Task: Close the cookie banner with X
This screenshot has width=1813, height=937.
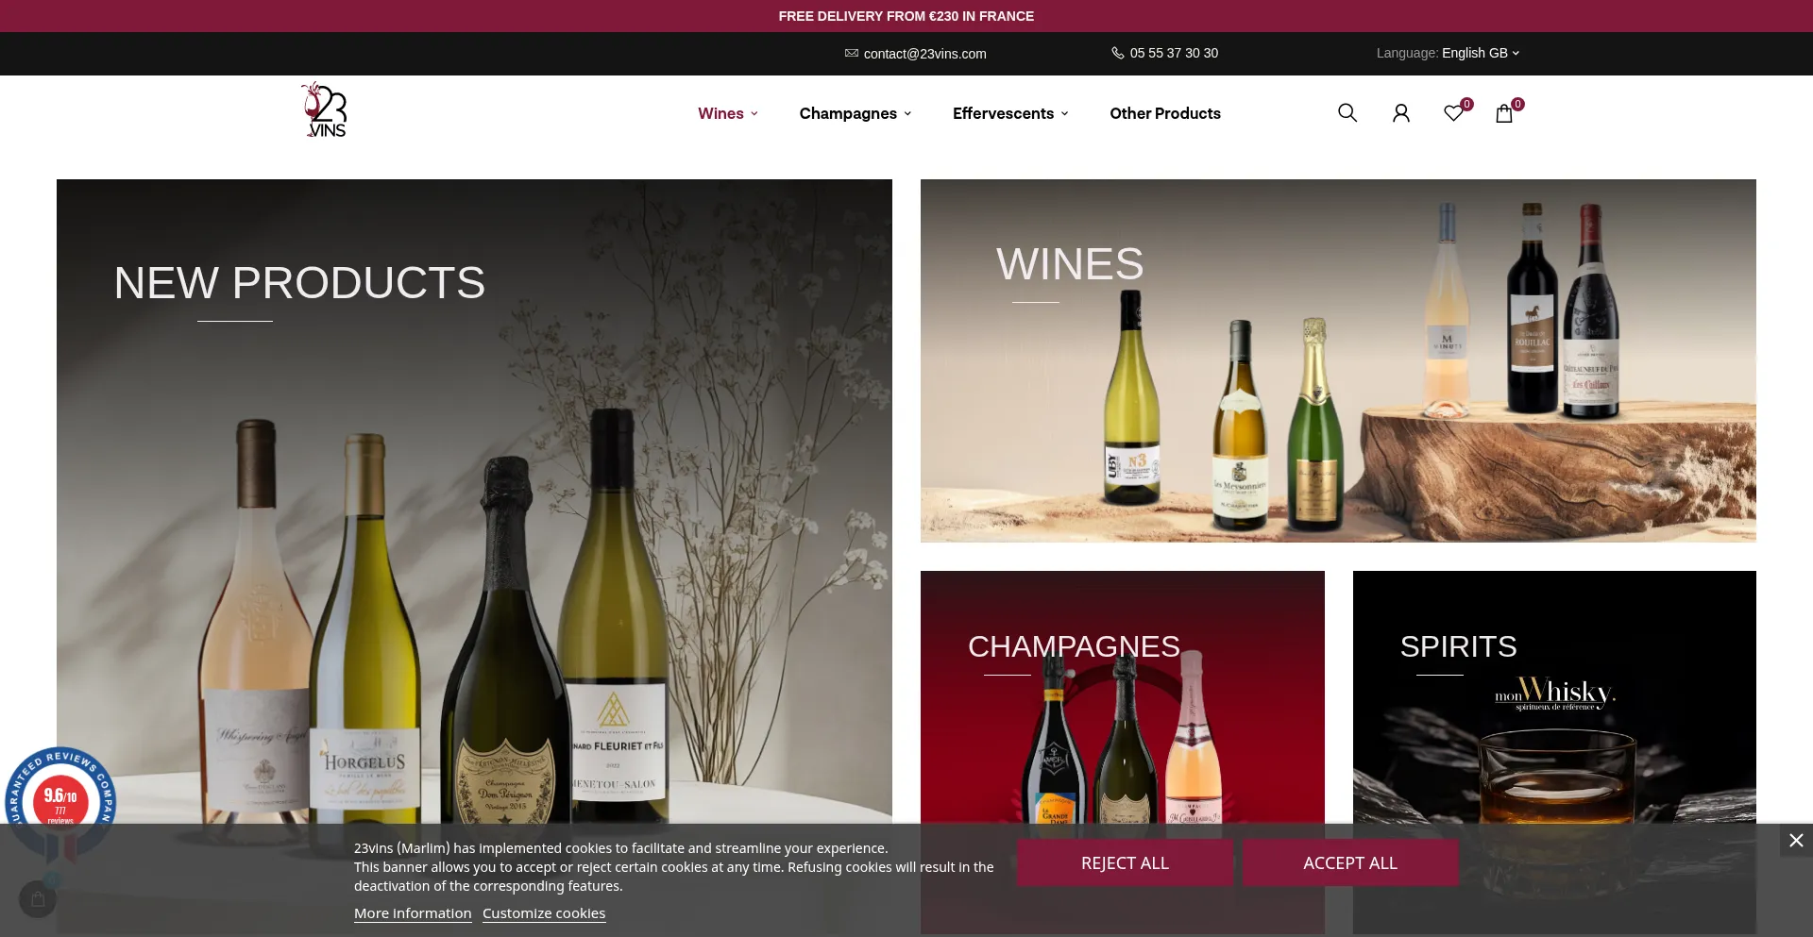Action: (x=1796, y=840)
